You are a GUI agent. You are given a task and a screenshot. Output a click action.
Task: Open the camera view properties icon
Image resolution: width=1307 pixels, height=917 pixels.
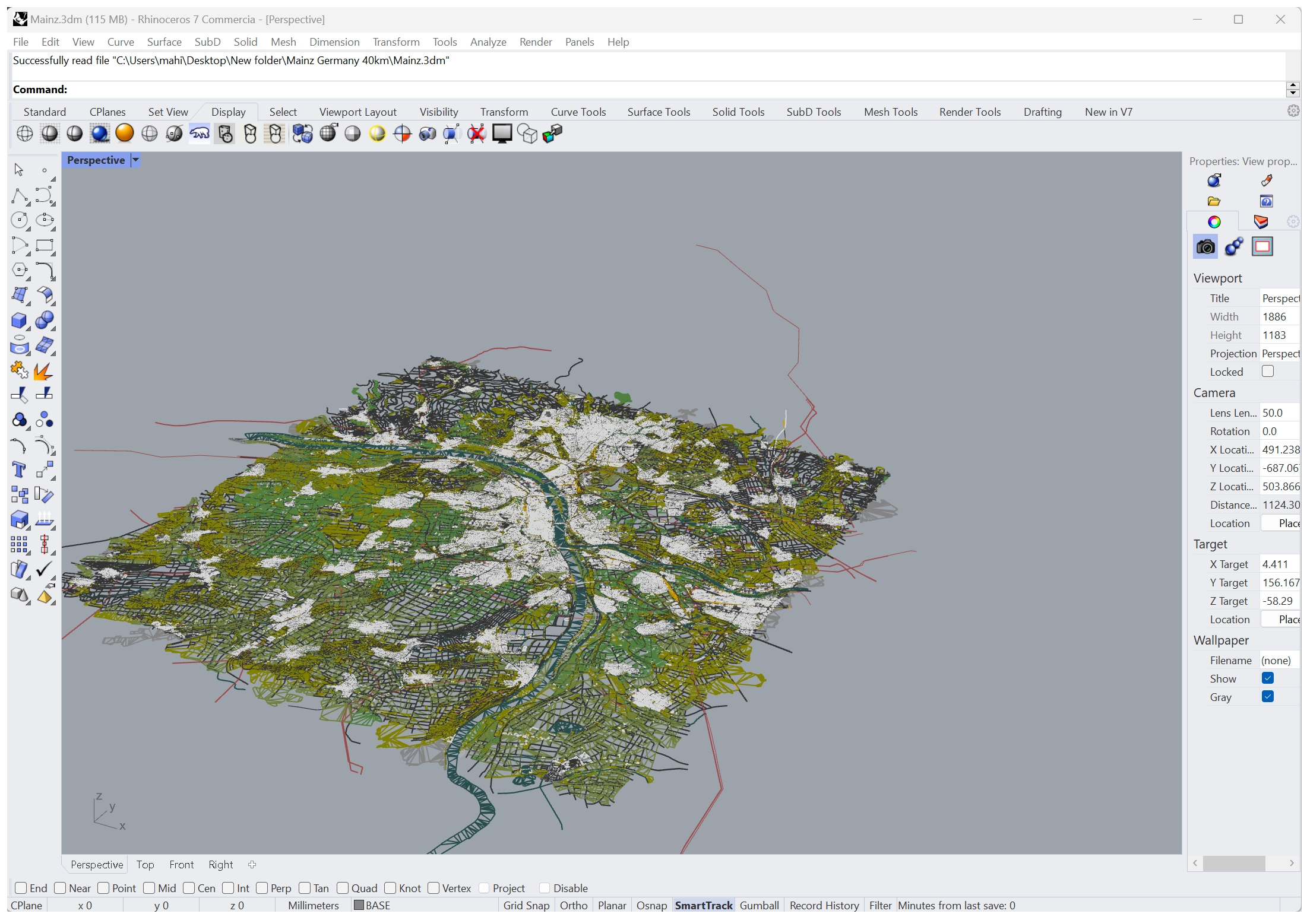pyautogui.click(x=1205, y=246)
